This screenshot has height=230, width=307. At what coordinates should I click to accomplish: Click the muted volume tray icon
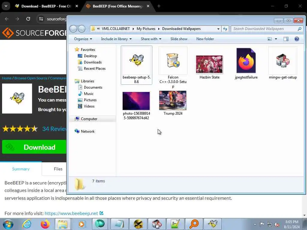277,224
